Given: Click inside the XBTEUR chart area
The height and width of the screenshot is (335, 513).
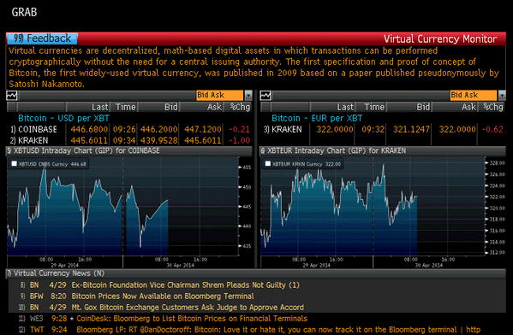Looking at the screenshot, I should [x=373, y=206].
